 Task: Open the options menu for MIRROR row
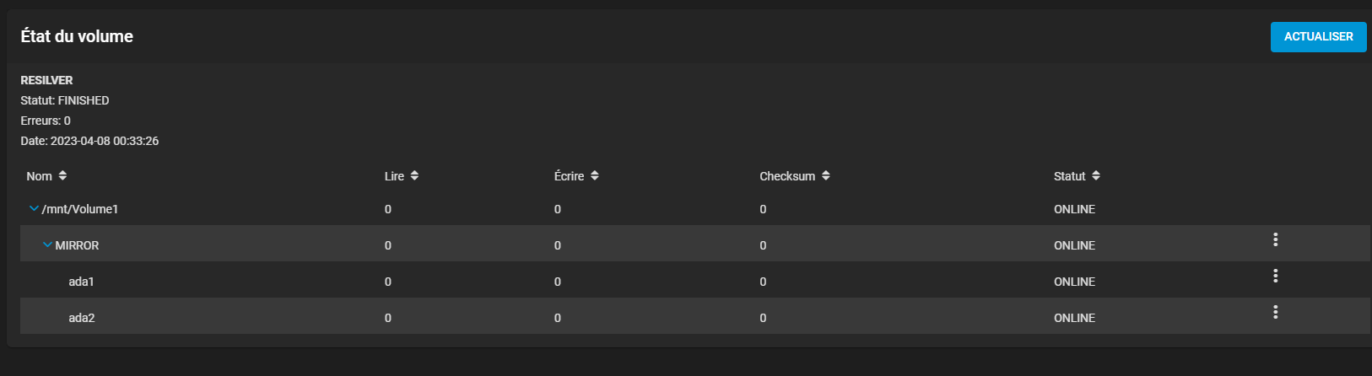(1275, 239)
